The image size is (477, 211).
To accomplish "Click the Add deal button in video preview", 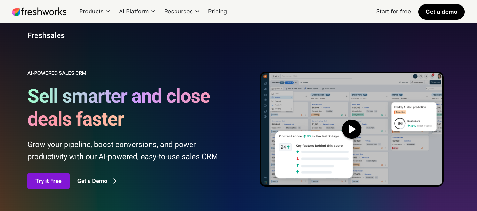I will coord(435,82).
